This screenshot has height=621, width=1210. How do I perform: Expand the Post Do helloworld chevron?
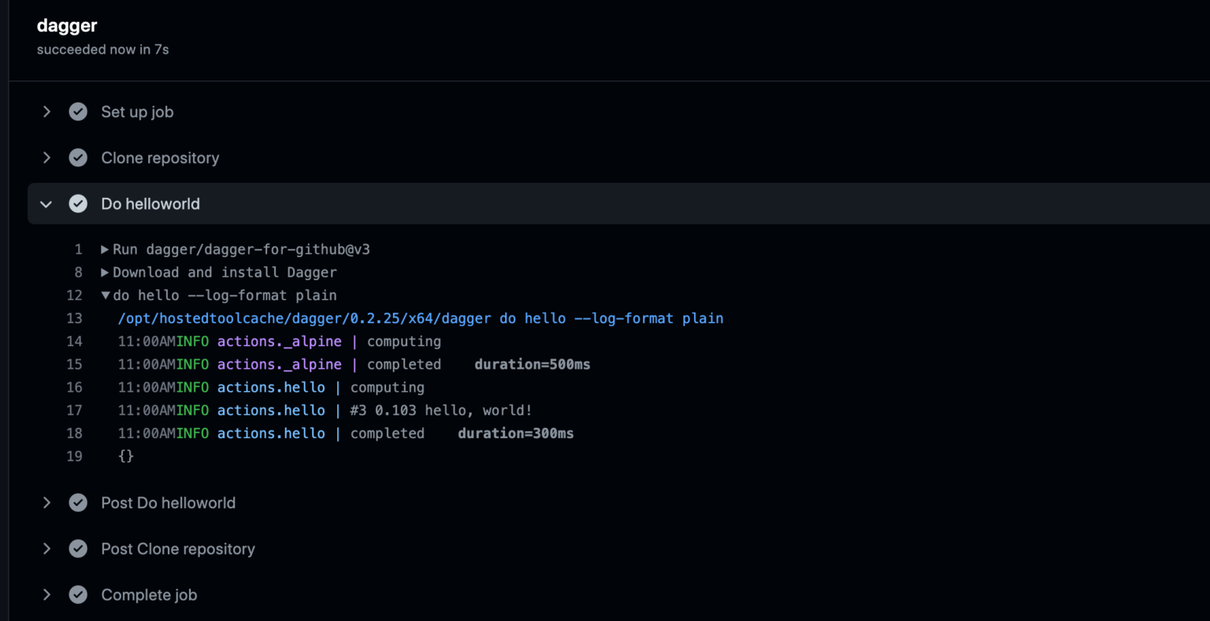pos(46,503)
